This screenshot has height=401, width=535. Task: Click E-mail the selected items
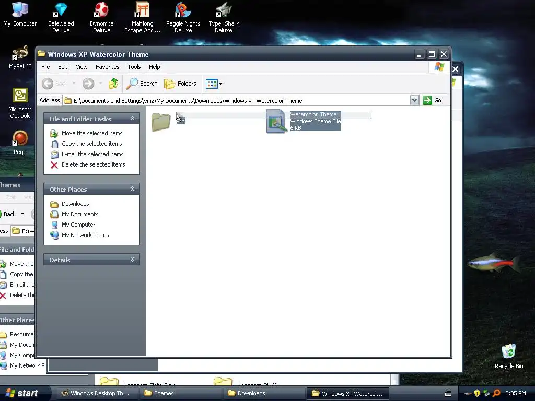coord(92,154)
